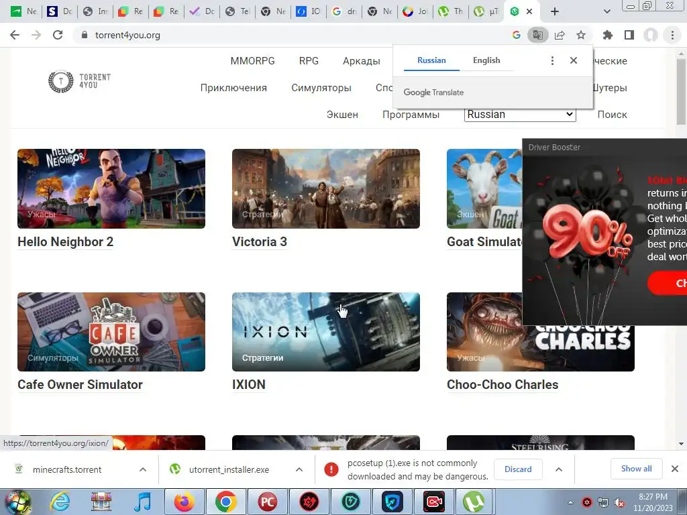
Task: Show hidden system tray icons
Action: point(570,502)
